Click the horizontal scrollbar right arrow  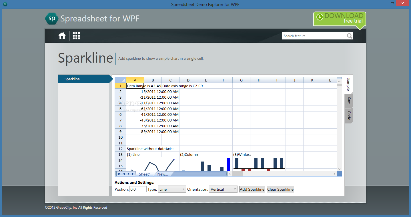pyautogui.click(x=334, y=174)
